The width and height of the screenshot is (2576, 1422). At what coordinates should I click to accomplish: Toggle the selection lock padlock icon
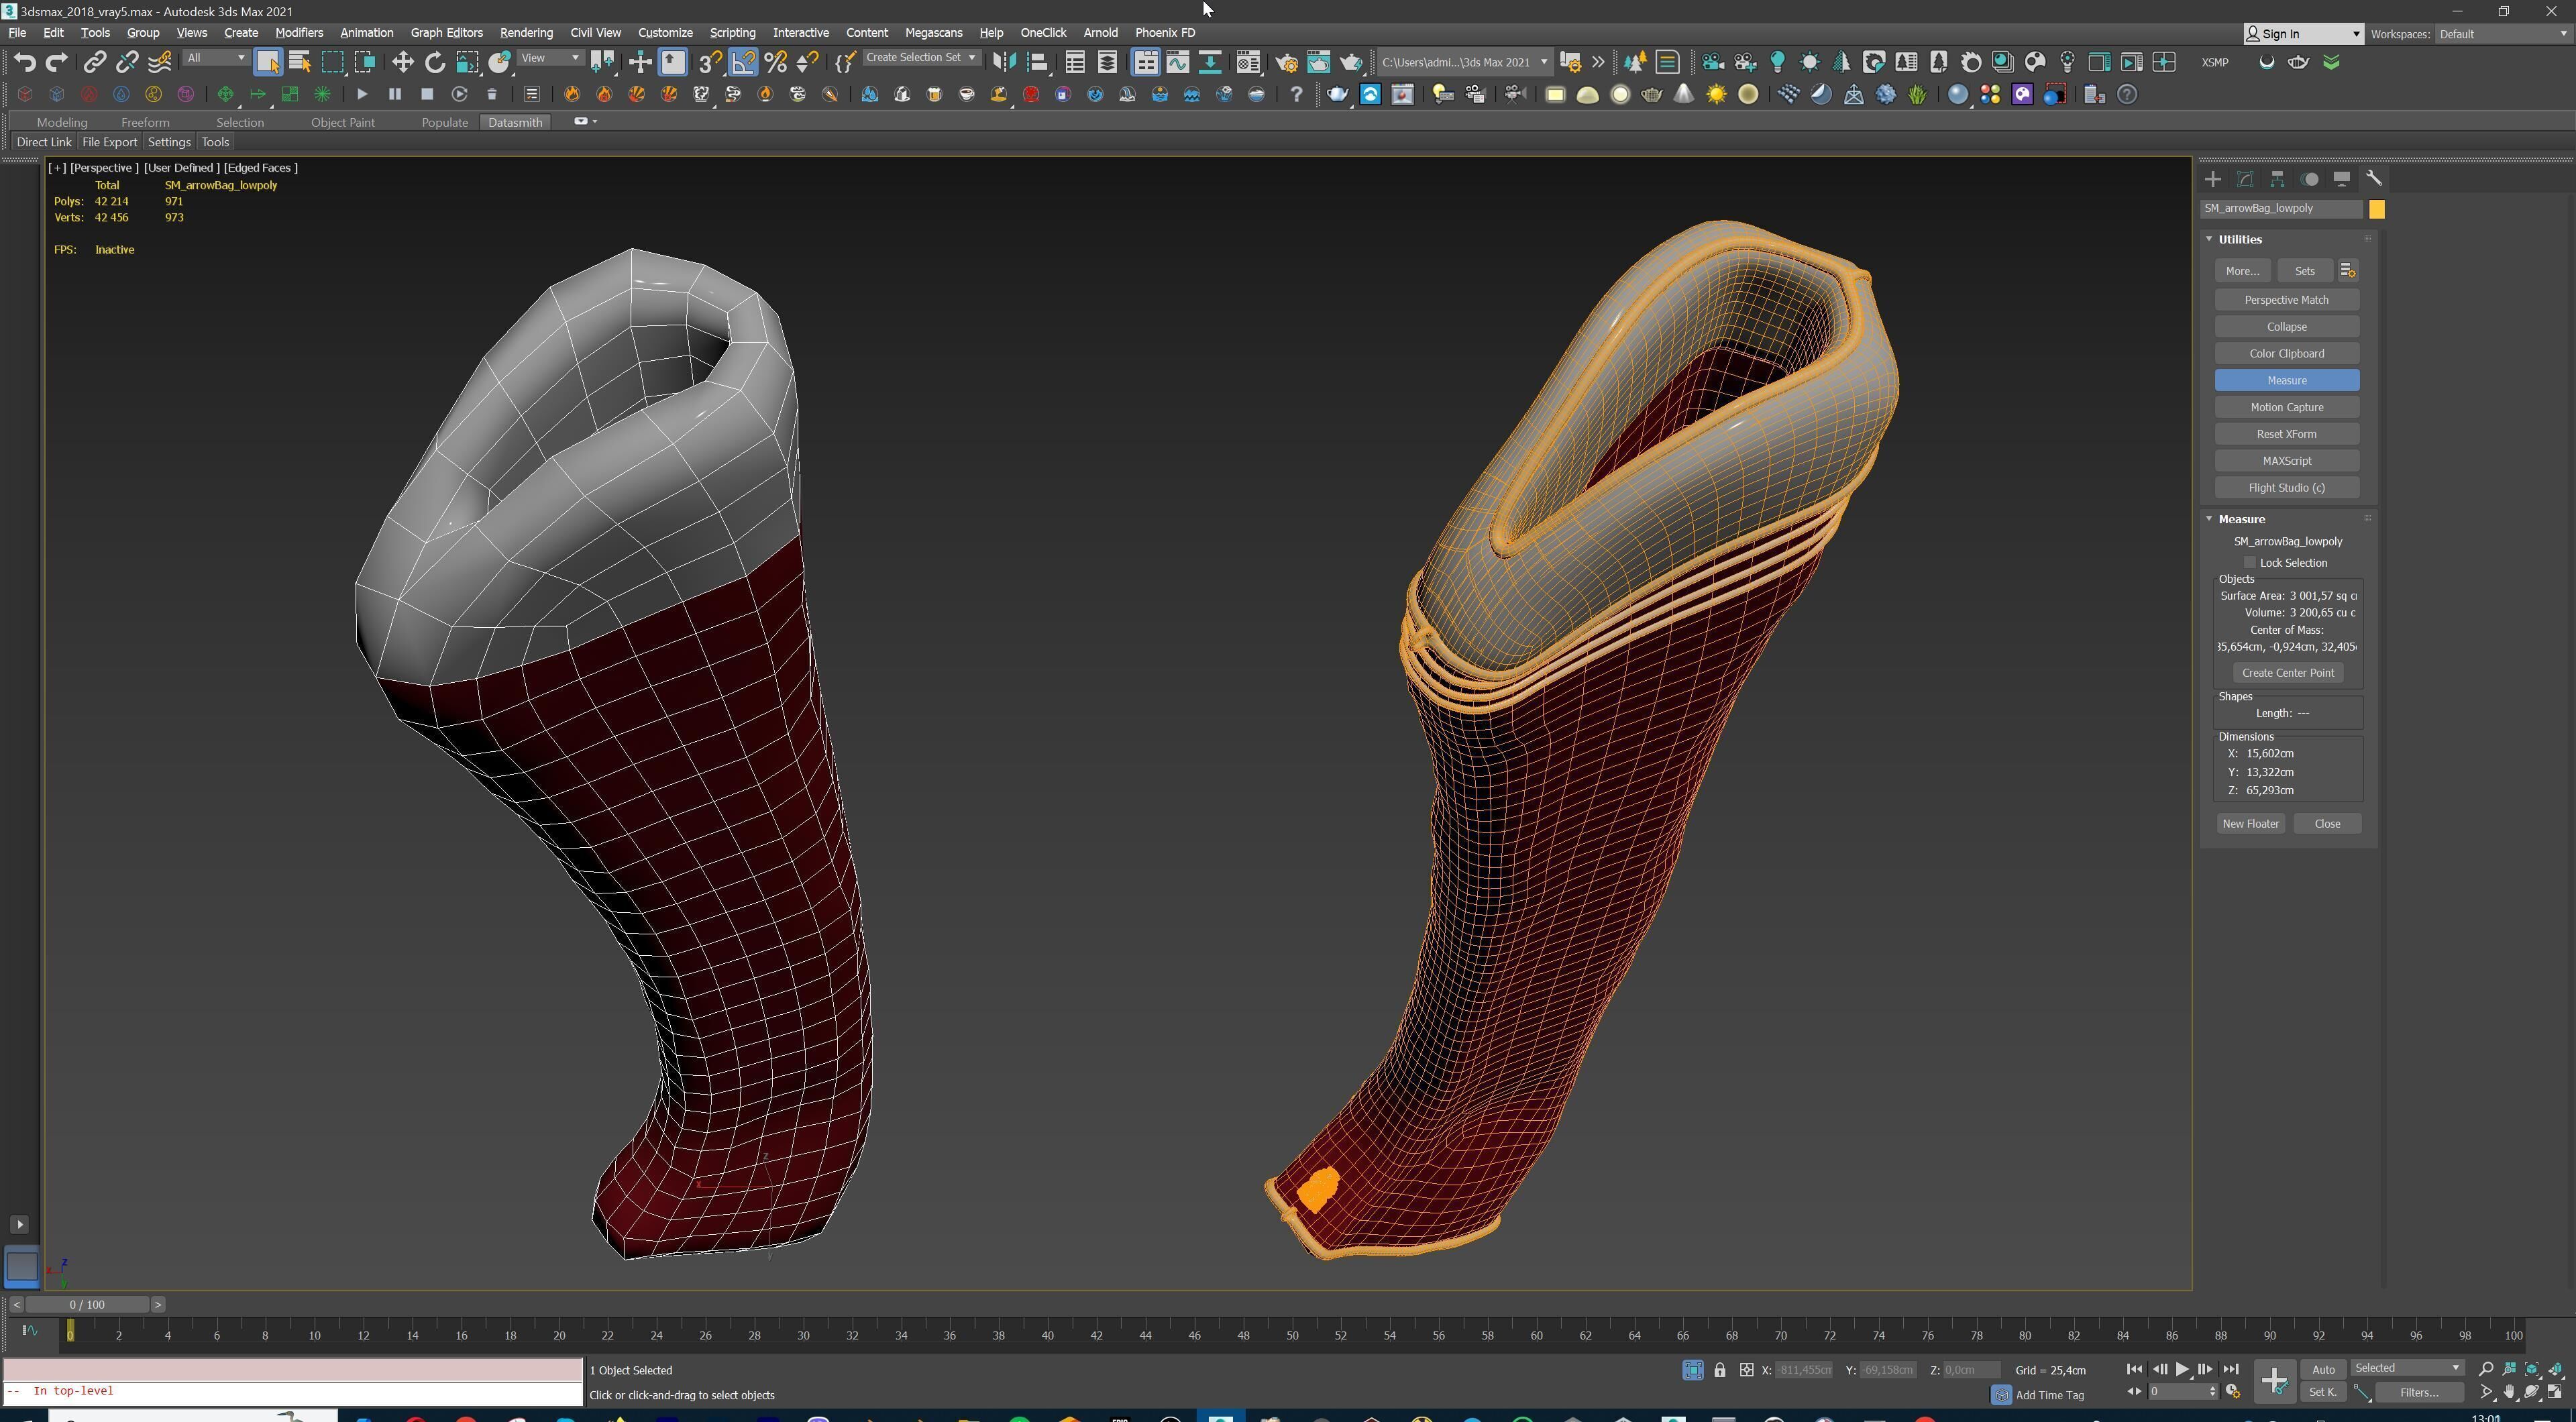click(1719, 1370)
